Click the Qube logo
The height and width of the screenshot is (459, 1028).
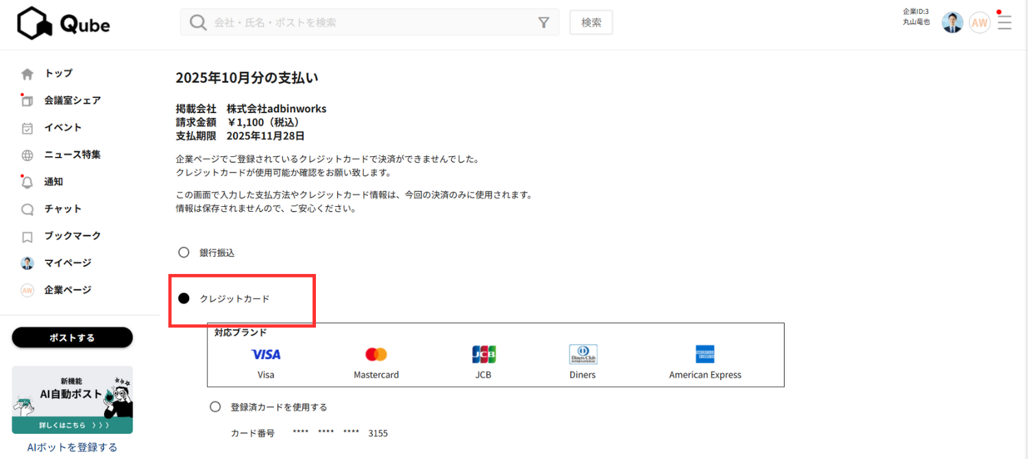coord(64,24)
